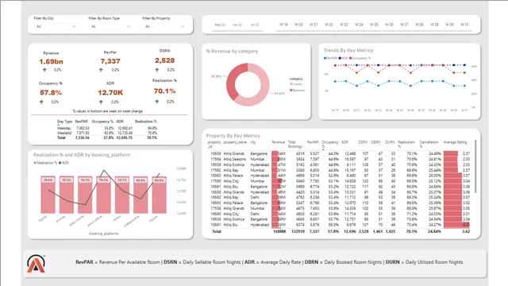Sort table by Revenue column header
This screenshot has height=286, width=508.
point(279,142)
